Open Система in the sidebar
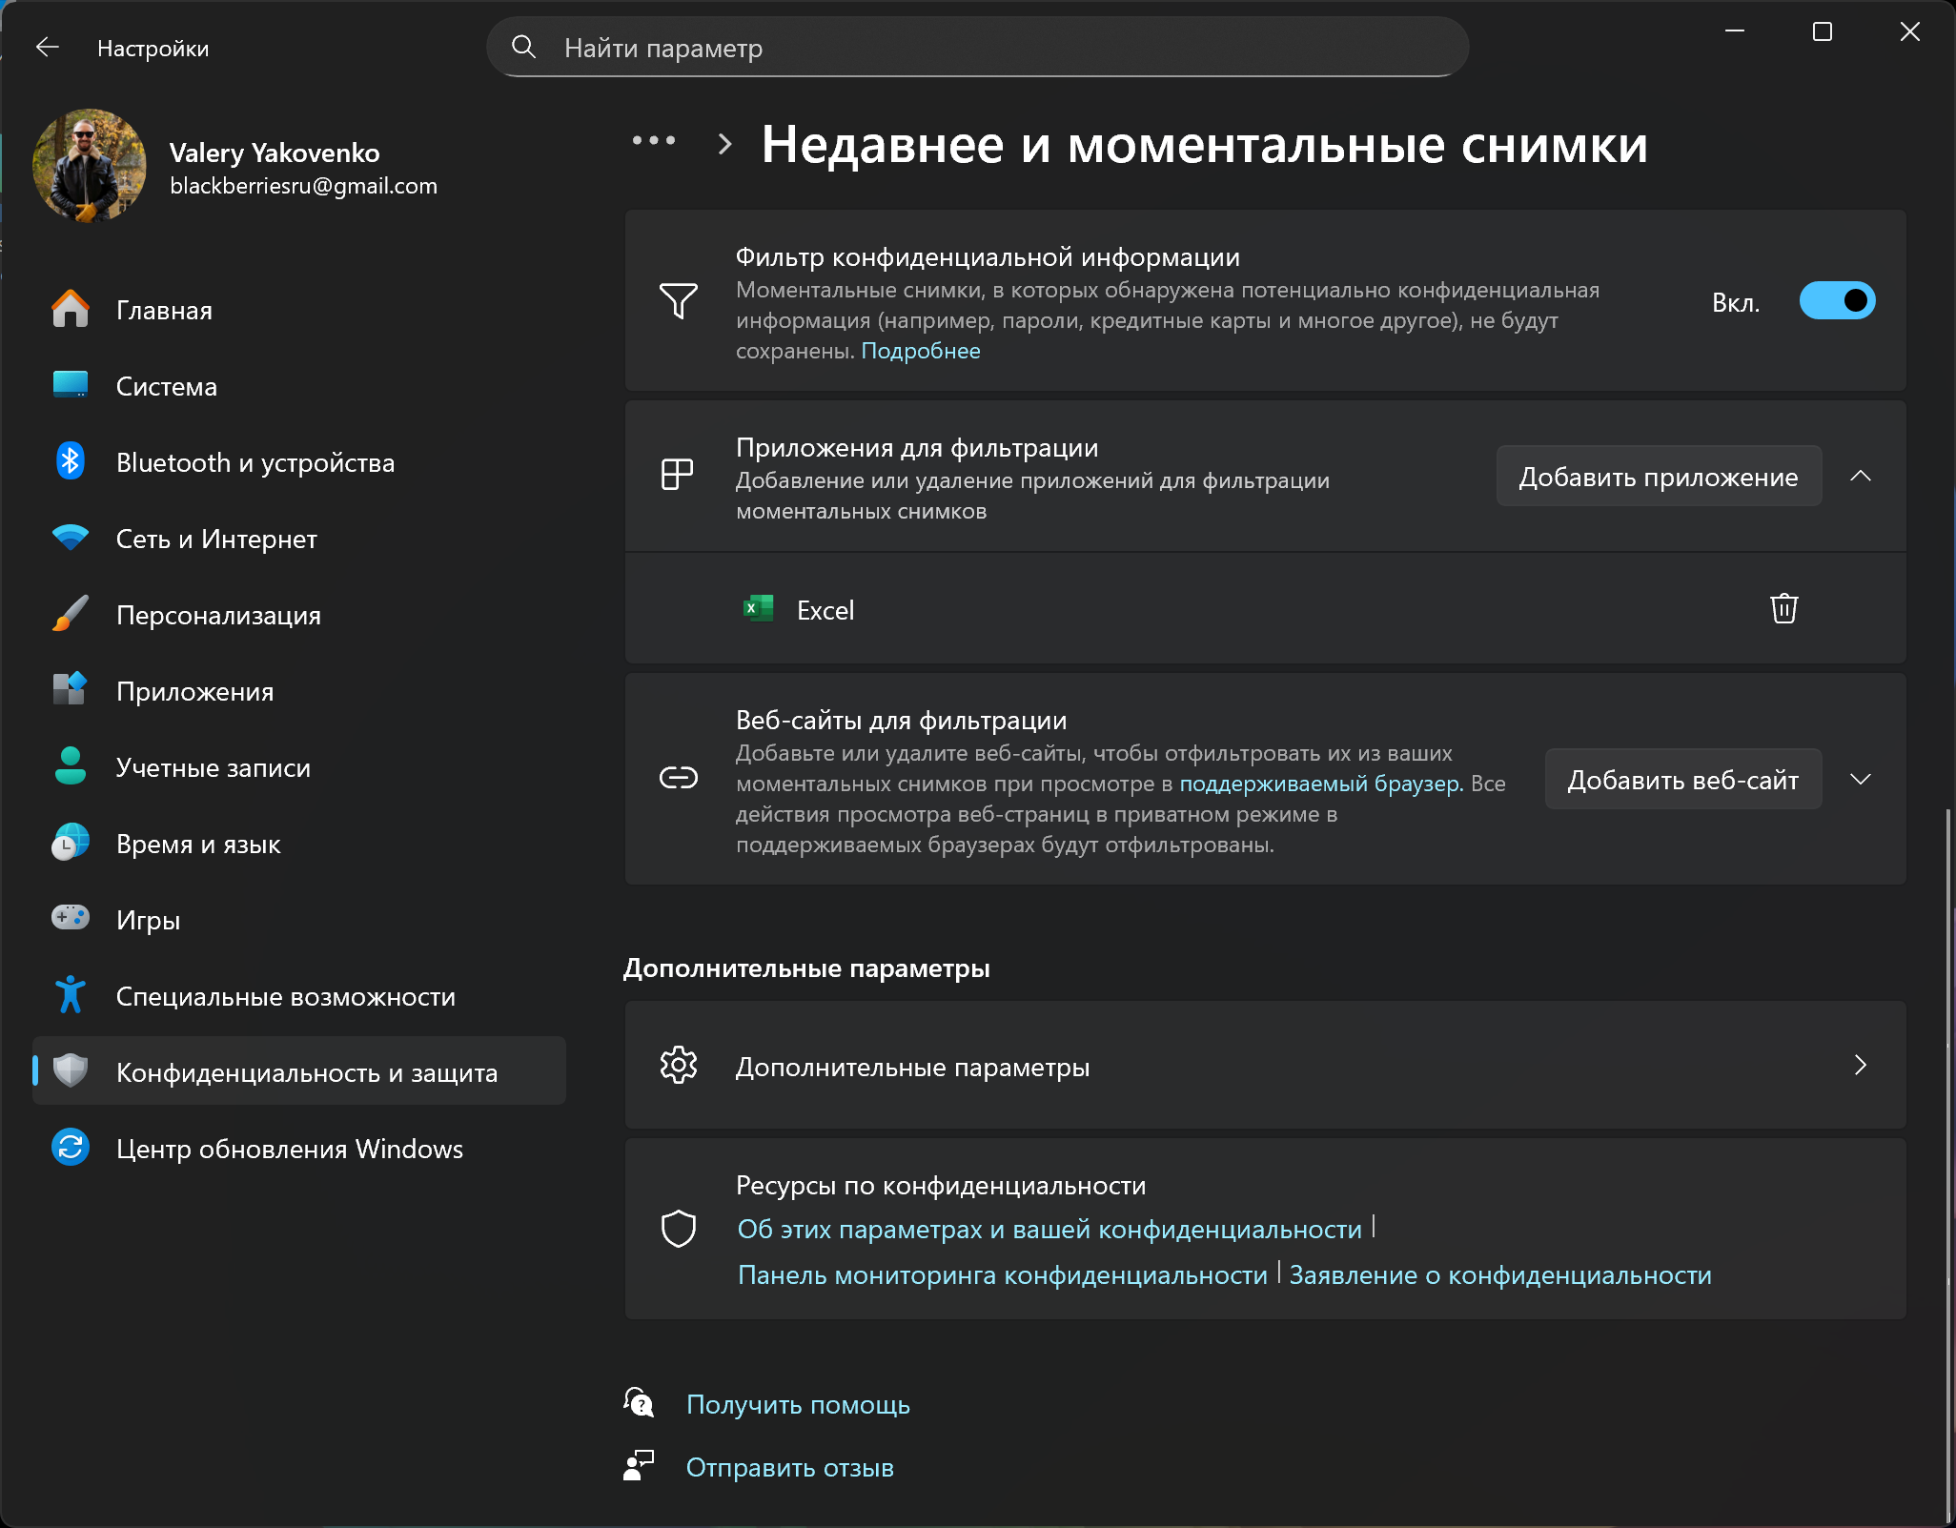 167,387
